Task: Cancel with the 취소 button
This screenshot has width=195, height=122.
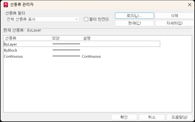Action: point(152,117)
